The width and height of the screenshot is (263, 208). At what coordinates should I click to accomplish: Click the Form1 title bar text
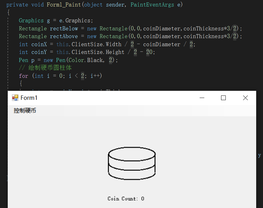pos(29,98)
